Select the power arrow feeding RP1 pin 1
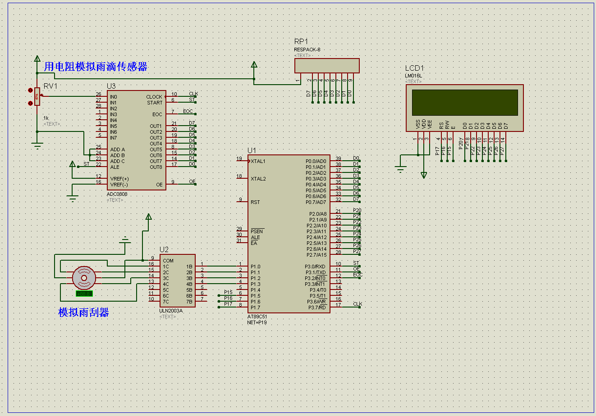Screen dimensions: 596x416 [x=254, y=65]
